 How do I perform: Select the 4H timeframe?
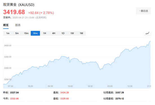click(54, 33)
